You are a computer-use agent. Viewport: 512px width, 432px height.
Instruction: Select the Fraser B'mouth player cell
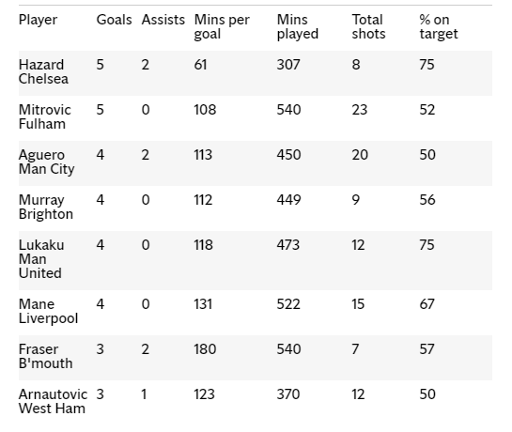[46, 357]
